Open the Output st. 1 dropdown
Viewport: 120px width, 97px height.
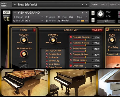(42, 17)
